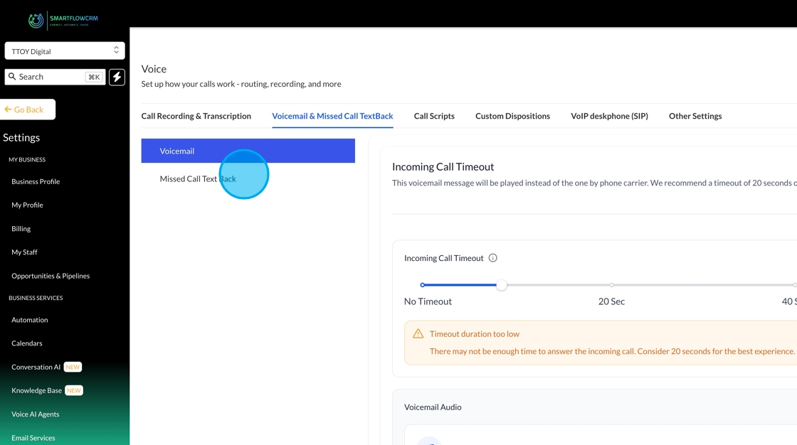Click the Incoming Call Timeout slider handle
The width and height of the screenshot is (797, 445).
coord(501,285)
